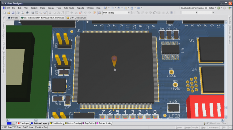Open the Favorites side panel
Viewport: 233px width, 130px height.
point(230,20)
